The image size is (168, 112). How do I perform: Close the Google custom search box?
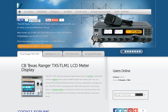coord(145,95)
